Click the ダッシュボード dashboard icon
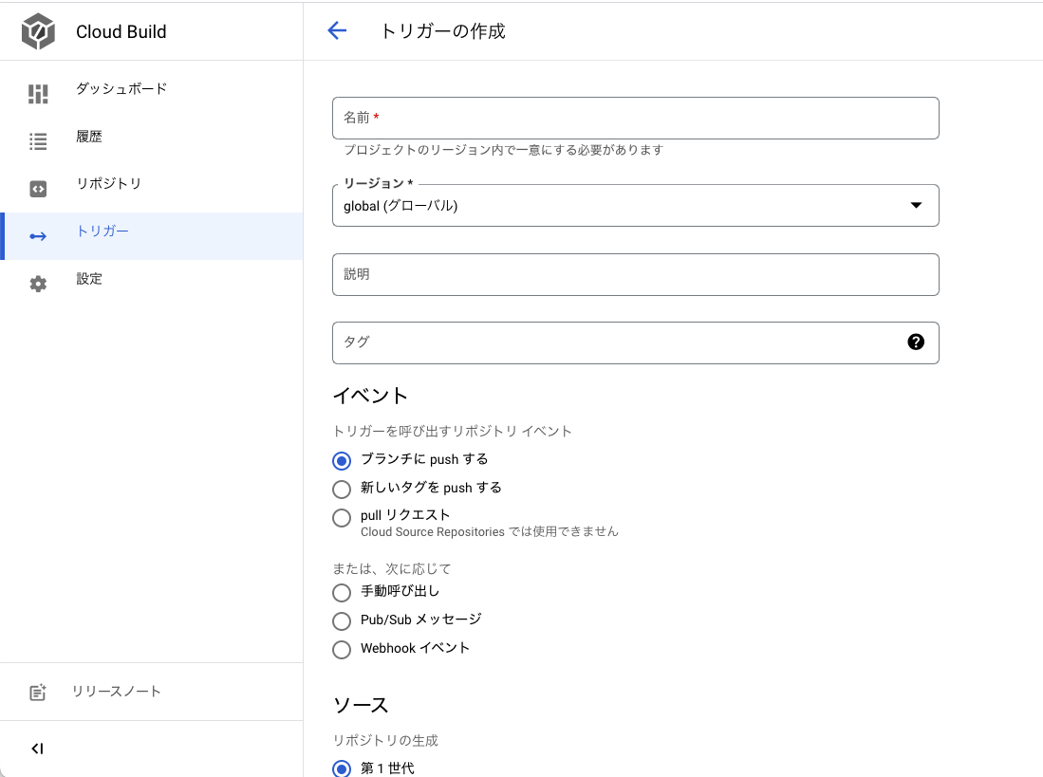Image resolution: width=1043 pixels, height=777 pixels. click(38, 94)
